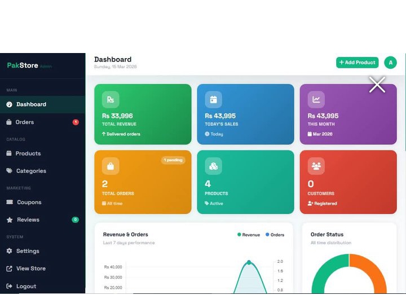Open the Orders menu item
The height and width of the screenshot is (295, 406).
(42, 122)
